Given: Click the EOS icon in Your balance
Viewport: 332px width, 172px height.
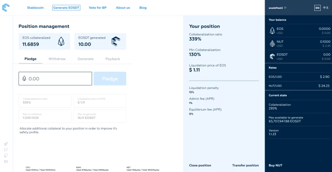Looking at the screenshot, I should (x=272, y=31).
